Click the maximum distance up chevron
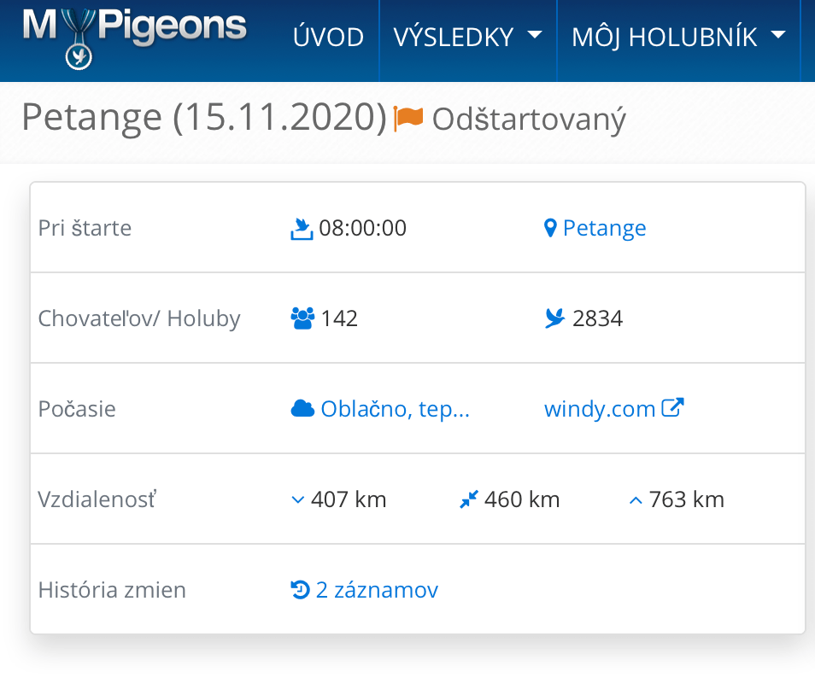815x683 pixels. (x=636, y=500)
